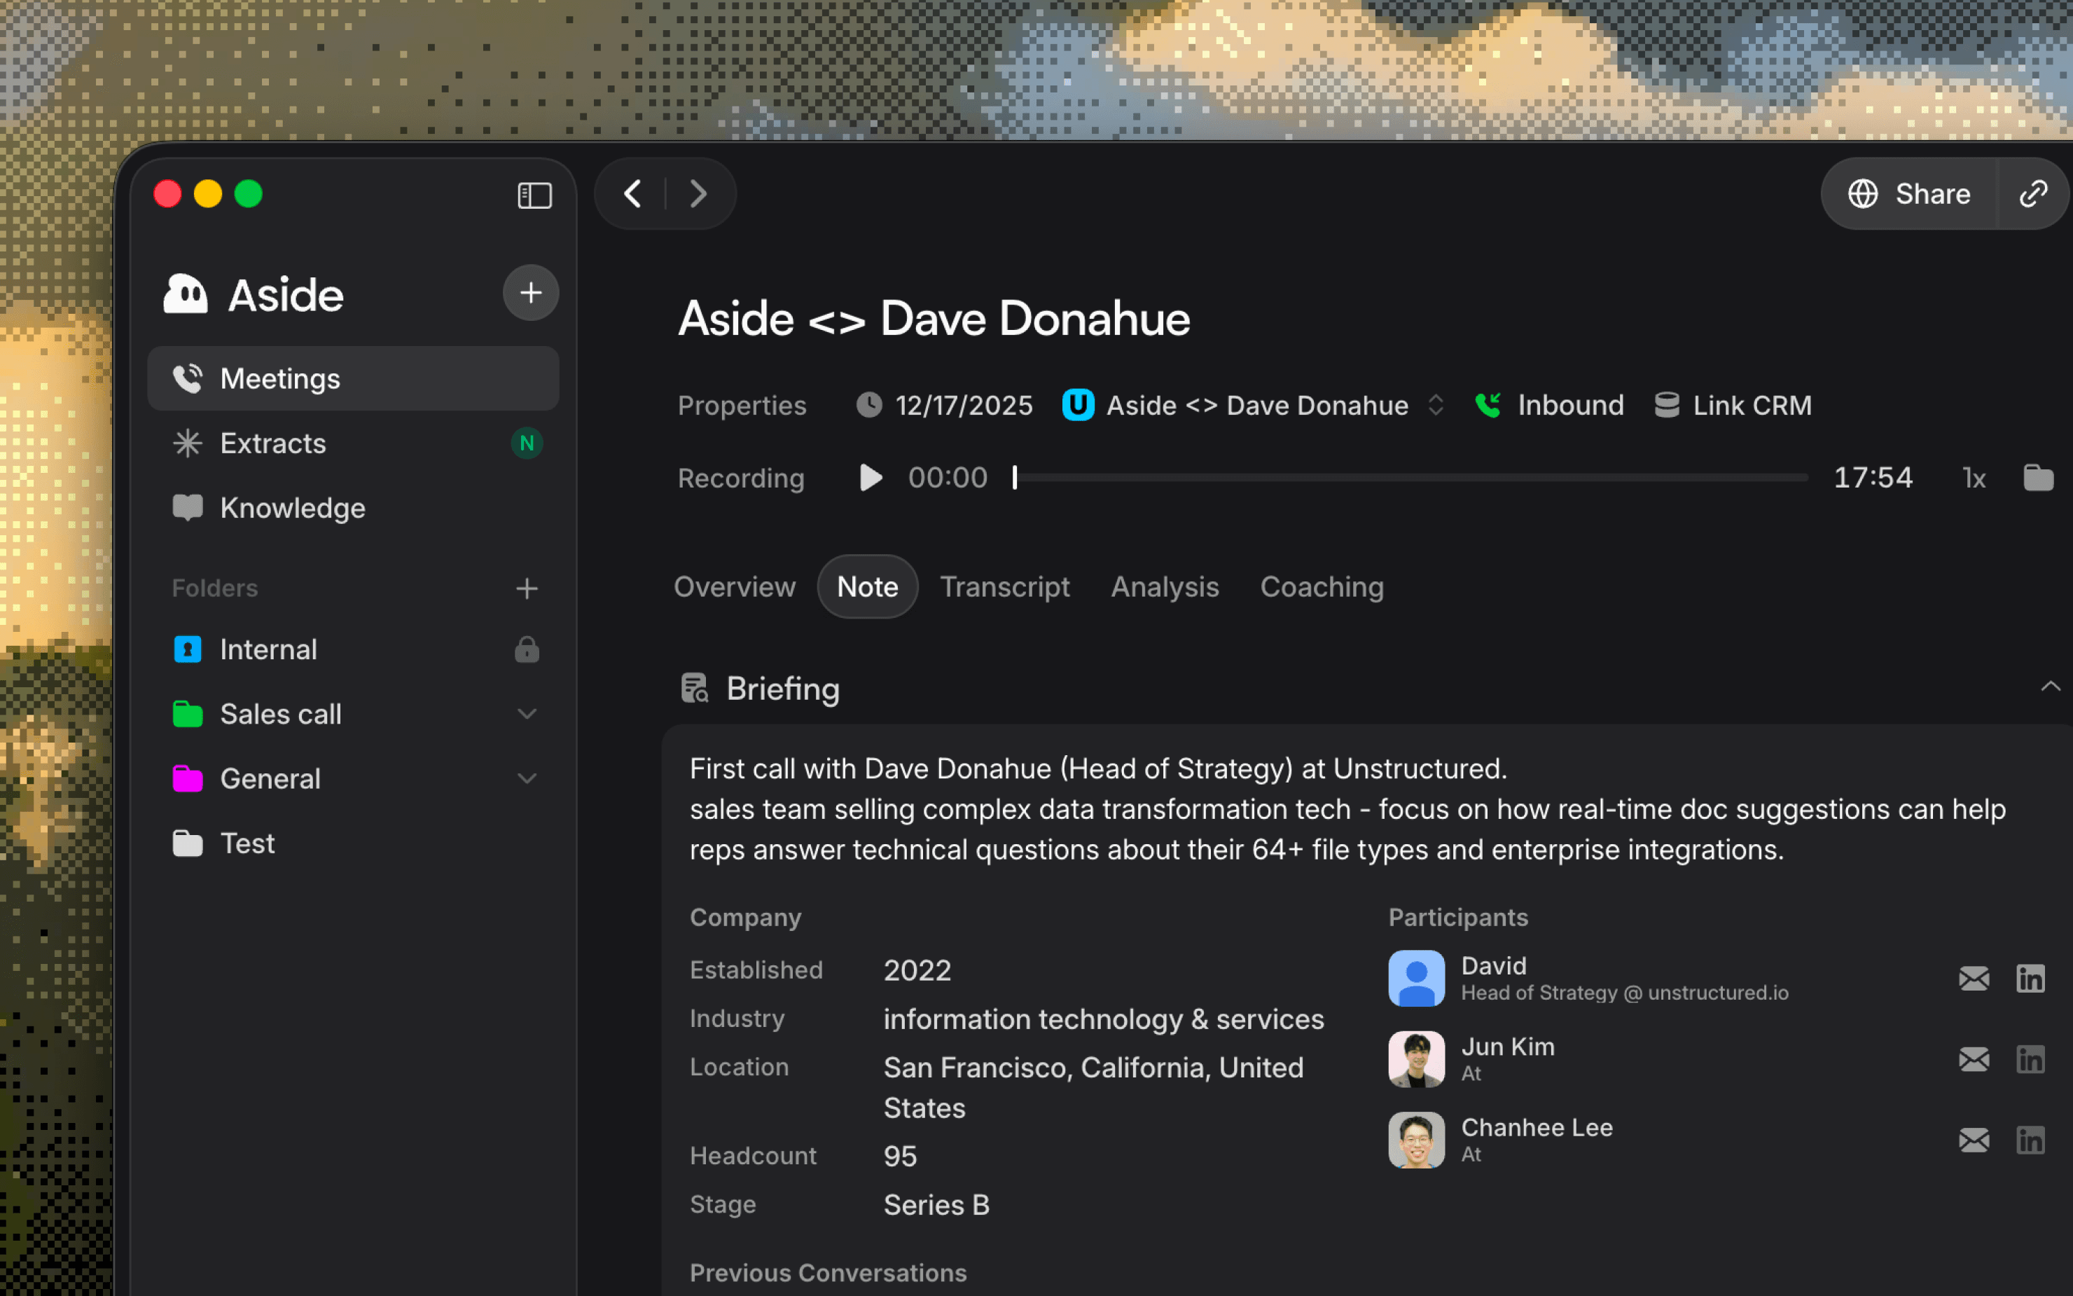This screenshot has width=2073, height=1296.
Task: Switch to the Transcript tab
Action: point(1005,587)
